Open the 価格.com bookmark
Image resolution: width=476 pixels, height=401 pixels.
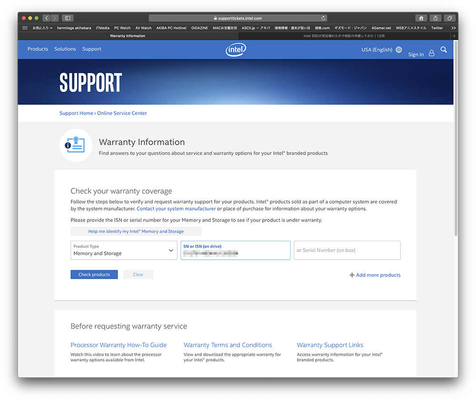[x=322, y=28]
